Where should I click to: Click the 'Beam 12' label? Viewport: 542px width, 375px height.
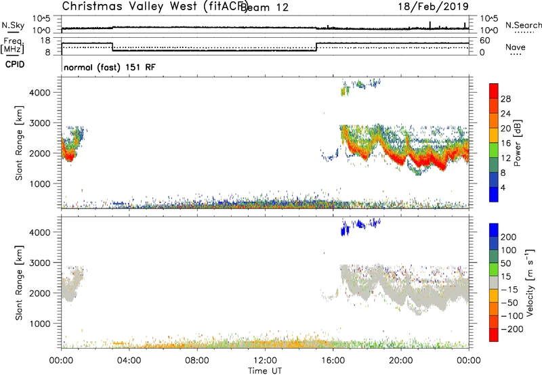pos(264,7)
